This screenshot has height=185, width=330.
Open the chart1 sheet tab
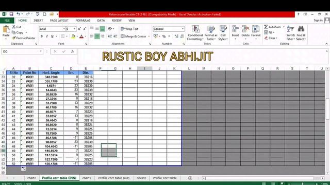coord(87,178)
